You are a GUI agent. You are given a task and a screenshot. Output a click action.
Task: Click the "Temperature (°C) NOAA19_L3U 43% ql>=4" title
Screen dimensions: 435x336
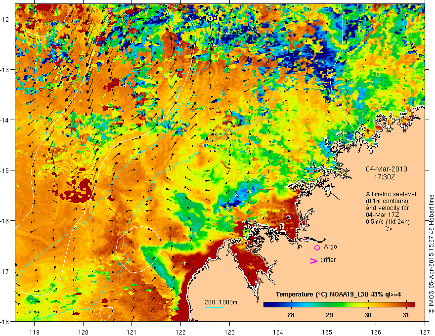[338, 294]
